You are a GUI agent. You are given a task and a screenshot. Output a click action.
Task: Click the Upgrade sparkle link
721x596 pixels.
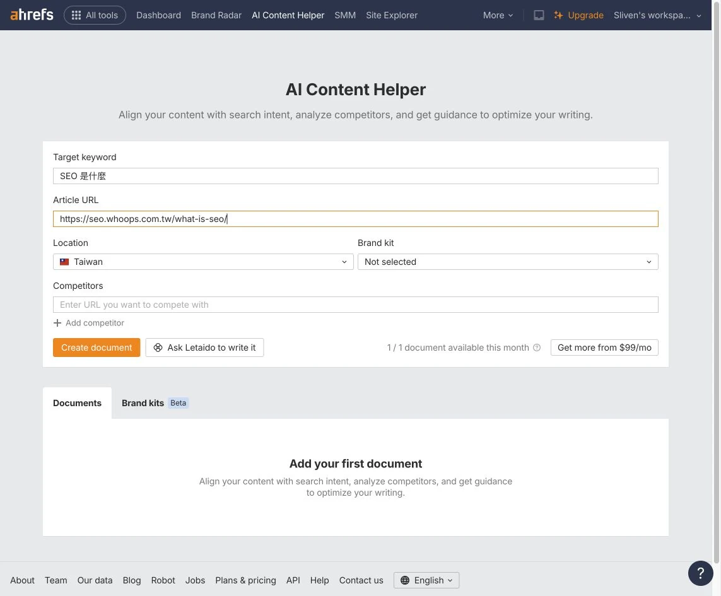579,15
